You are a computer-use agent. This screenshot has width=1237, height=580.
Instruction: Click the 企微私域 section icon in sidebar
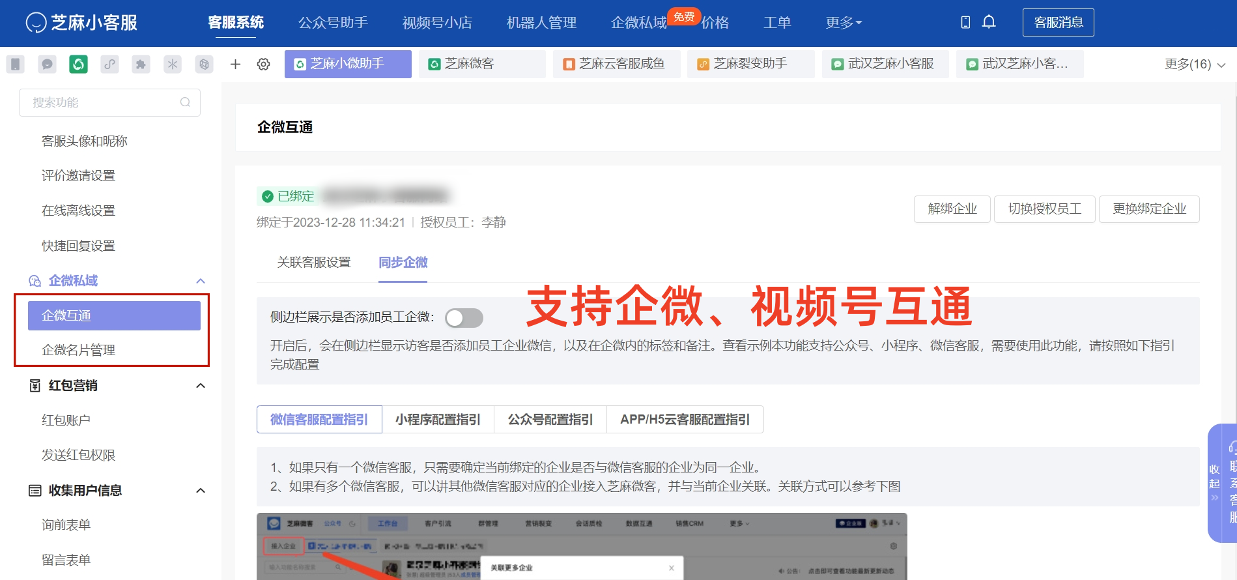35,281
